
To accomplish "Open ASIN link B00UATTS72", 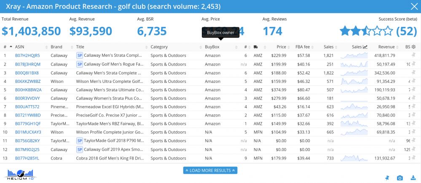I will 27,106.
